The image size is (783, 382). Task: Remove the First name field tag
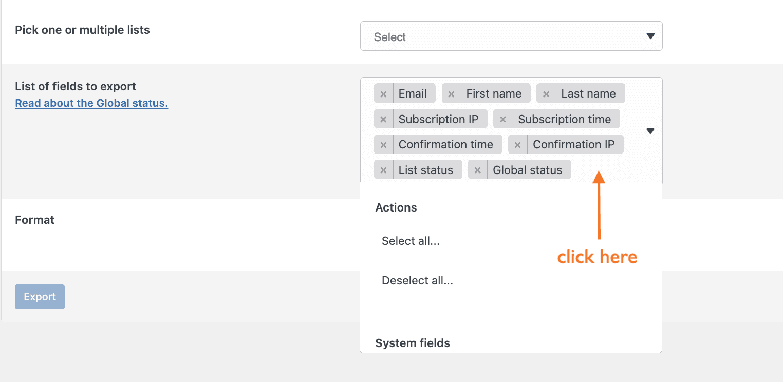(451, 94)
